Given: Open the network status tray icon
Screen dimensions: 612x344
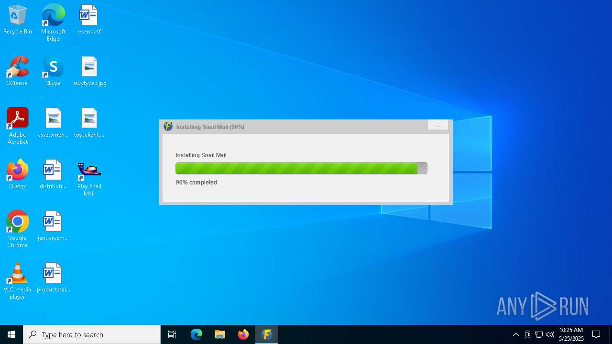Looking at the screenshot, I should pyautogui.click(x=539, y=334).
